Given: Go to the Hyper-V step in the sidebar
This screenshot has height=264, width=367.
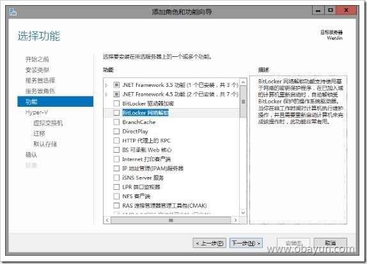Looking at the screenshot, I should click(x=36, y=113).
